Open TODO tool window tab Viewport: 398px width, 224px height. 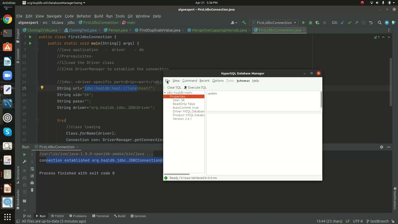pyautogui.click(x=57, y=216)
